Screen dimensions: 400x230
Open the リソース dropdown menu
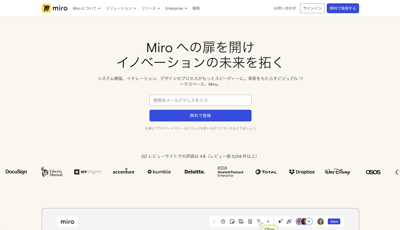pyautogui.click(x=151, y=8)
